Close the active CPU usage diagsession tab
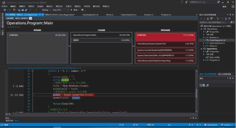236x128 pixels. [x=43, y=15]
